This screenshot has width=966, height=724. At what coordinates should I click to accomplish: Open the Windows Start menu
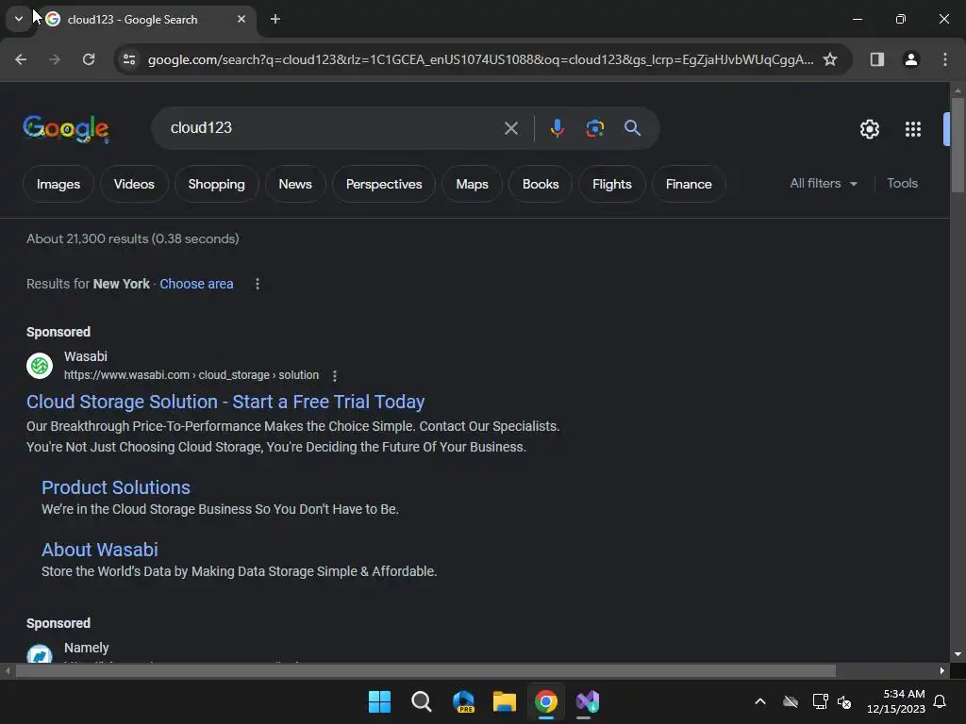379,701
